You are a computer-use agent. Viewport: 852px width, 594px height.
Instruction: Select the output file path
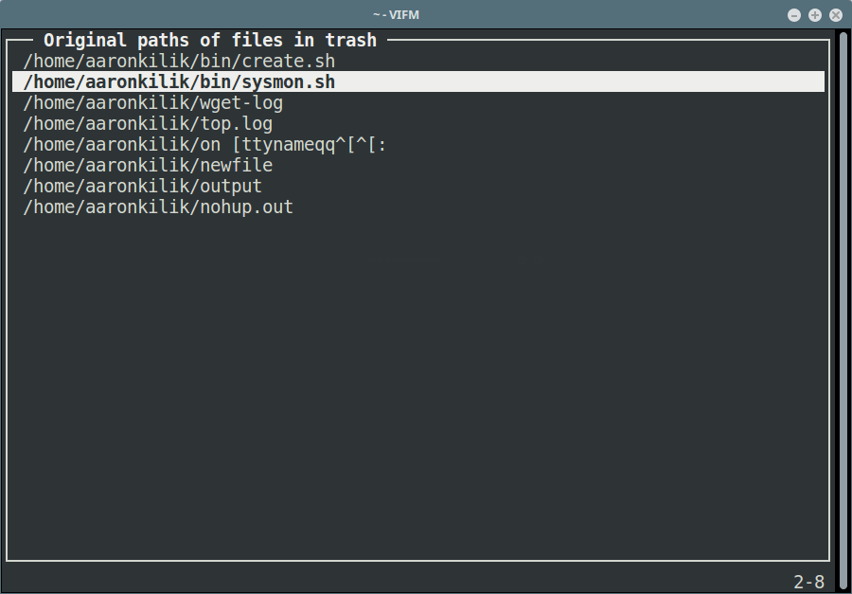142,186
